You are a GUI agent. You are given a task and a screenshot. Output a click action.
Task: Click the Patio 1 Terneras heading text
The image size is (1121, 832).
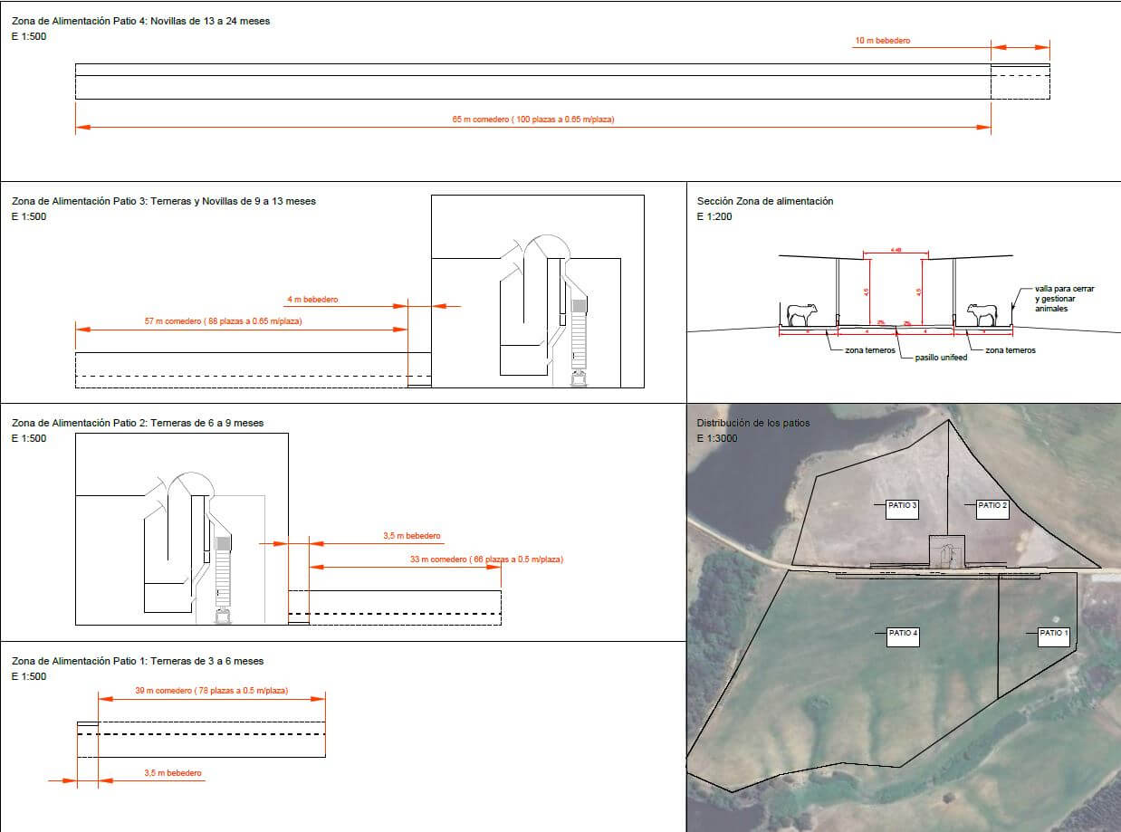pos(138,661)
